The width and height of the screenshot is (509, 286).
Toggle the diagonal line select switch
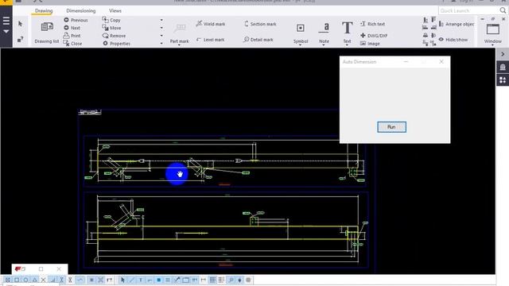(x=131, y=280)
